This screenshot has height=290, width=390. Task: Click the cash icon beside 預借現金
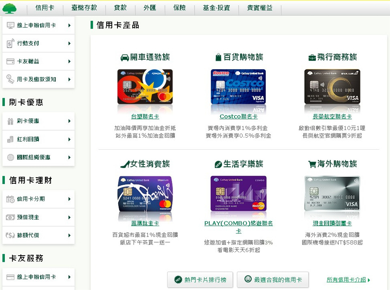tap(11, 218)
